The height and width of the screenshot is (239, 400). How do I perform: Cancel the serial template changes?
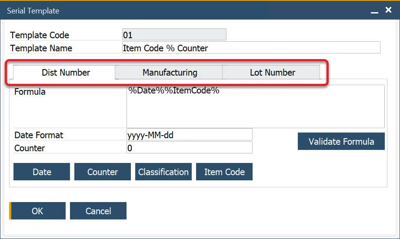(98, 211)
